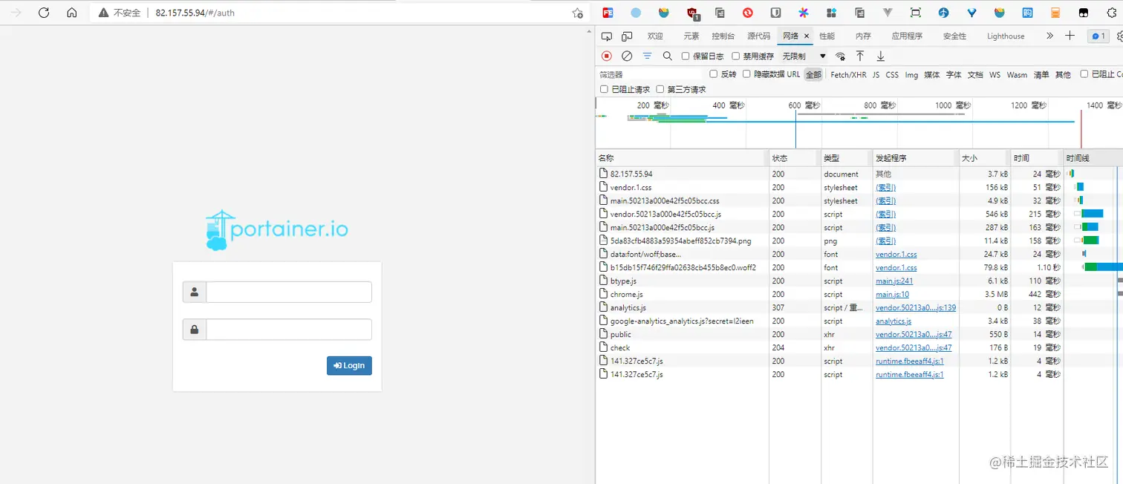1123x484 pixels.
Task: Click the screenshot capture extension icon
Action: [x=916, y=13]
